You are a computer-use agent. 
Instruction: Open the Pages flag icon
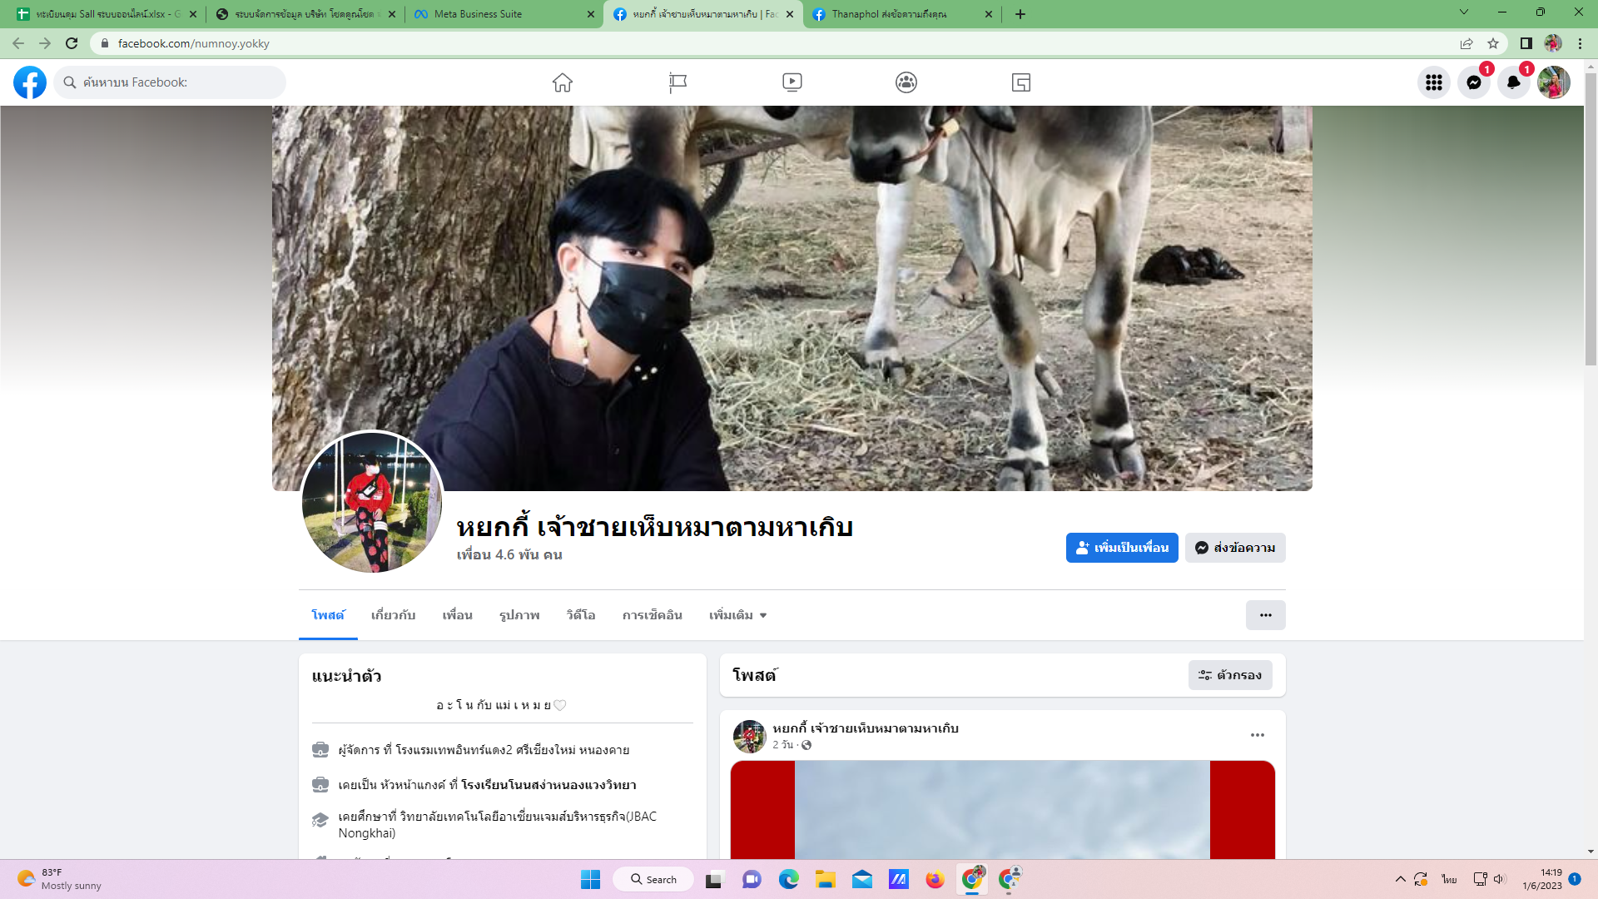click(677, 82)
